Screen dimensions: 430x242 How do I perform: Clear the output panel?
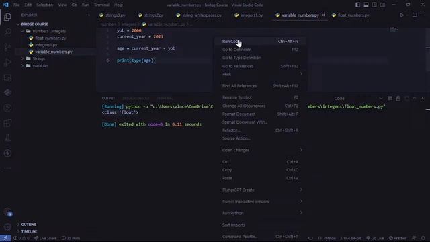tap(390, 98)
